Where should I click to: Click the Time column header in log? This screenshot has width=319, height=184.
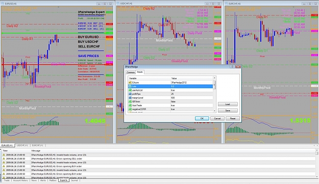click(x=16, y=151)
